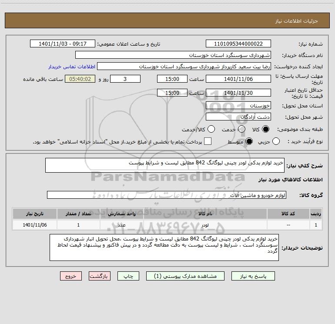Image resolution: width=335 pixels, height=324 pixels.
Task: Choose جزیی purchase process type
Action: click(276, 141)
